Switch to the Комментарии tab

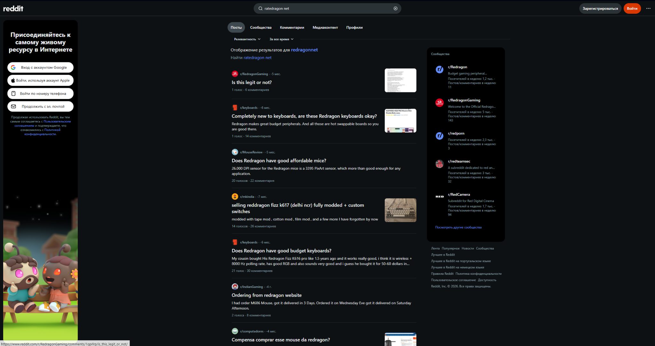click(x=292, y=27)
